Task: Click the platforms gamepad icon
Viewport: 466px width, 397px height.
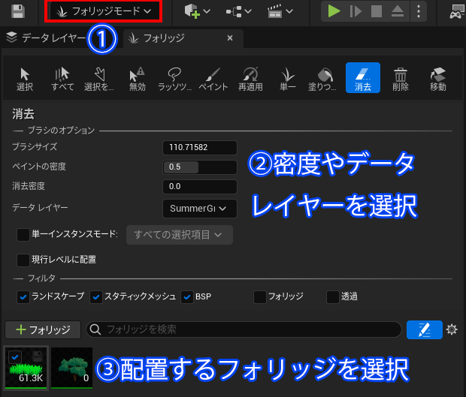Action: point(457,11)
